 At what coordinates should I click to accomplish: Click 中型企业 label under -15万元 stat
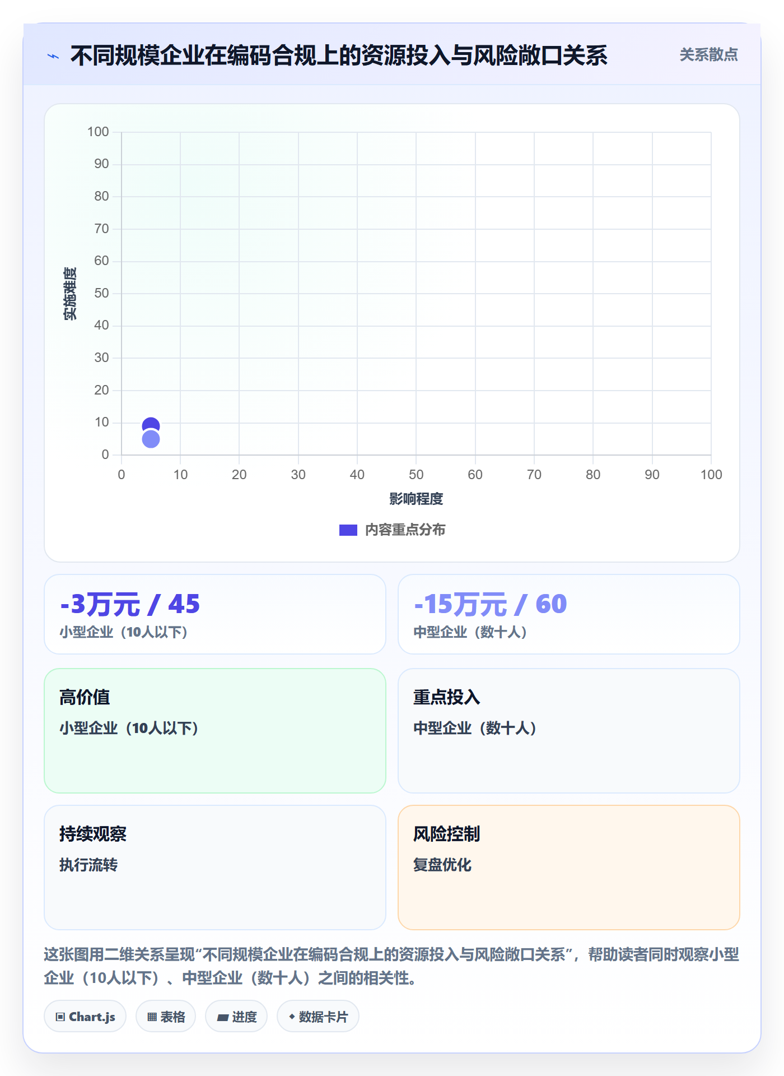click(x=470, y=632)
